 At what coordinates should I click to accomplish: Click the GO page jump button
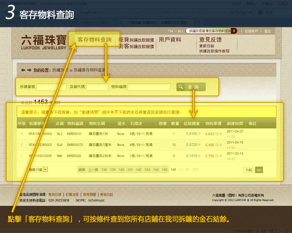[259, 170]
